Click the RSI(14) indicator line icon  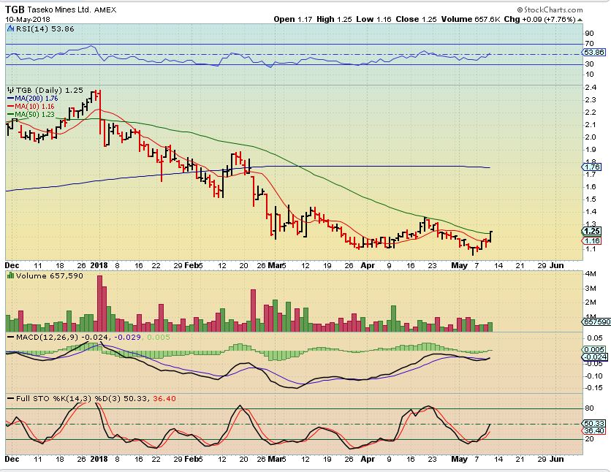coord(11,28)
